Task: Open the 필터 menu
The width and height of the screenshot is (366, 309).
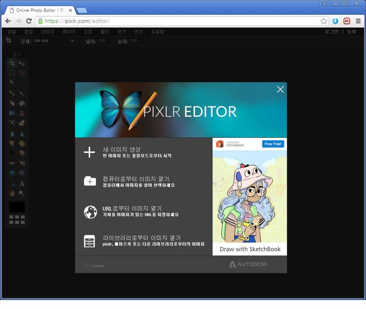Action: [x=105, y=32]
